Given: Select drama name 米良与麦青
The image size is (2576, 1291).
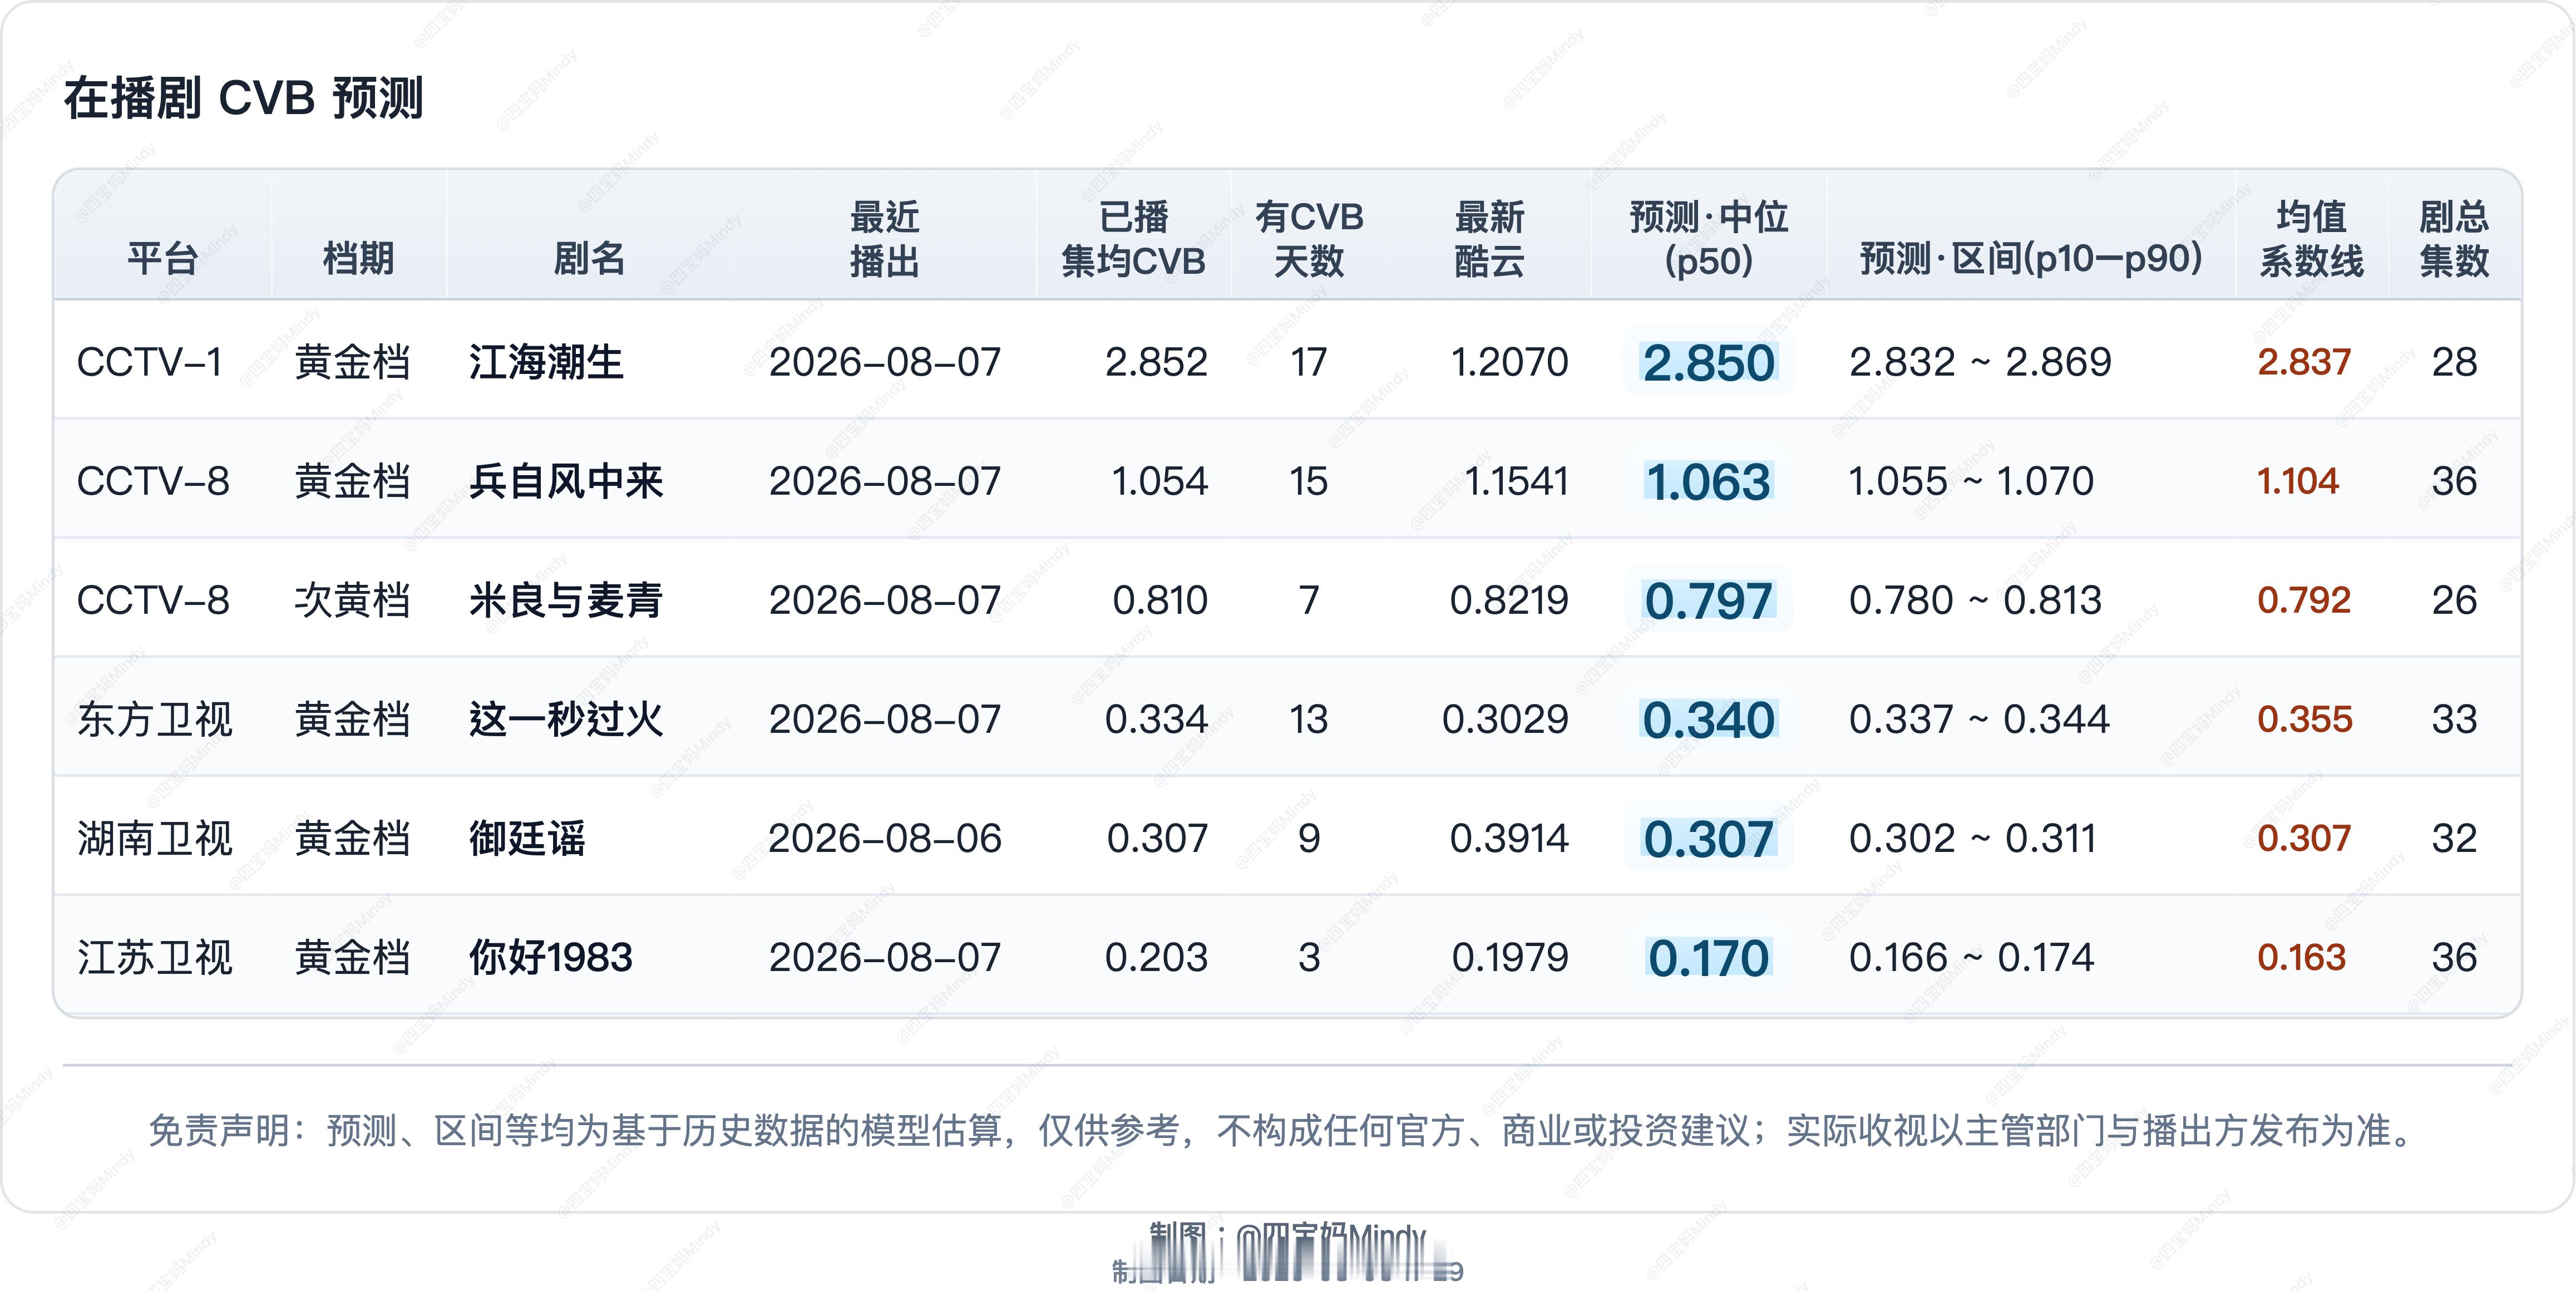Looking at the screenshot, I should [566, 600].
